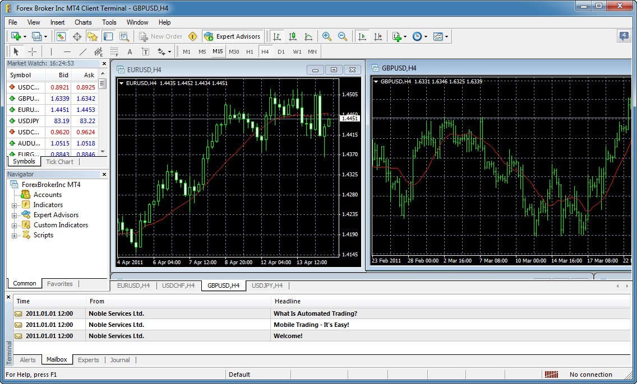Toggle Auto Scroll on the chart
Screen dimensions: 637x384
pos(362,36)
